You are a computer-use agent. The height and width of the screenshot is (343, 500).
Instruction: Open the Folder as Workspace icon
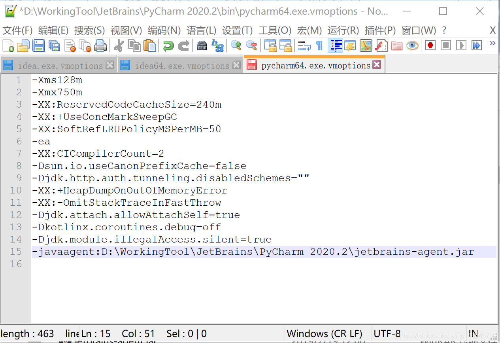click(x=396, y=45)
